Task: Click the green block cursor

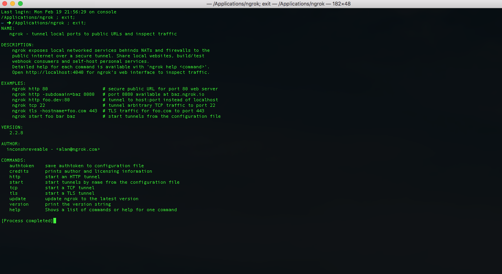Action: click(55, 221)
